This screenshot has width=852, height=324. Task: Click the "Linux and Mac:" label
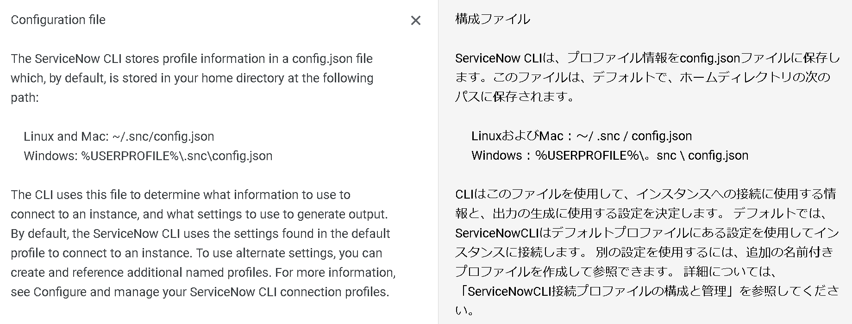point(66,137)
